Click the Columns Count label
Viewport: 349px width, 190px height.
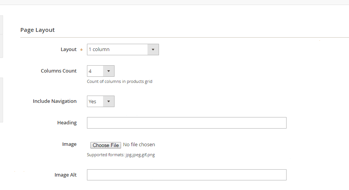click(59, 71)
